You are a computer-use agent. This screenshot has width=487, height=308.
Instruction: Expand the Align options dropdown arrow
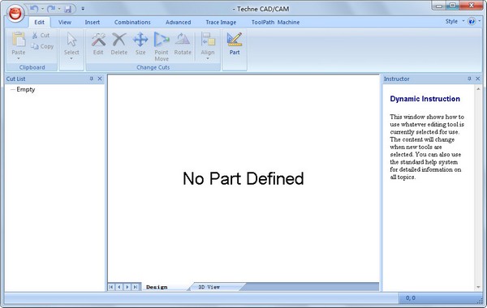208,58
